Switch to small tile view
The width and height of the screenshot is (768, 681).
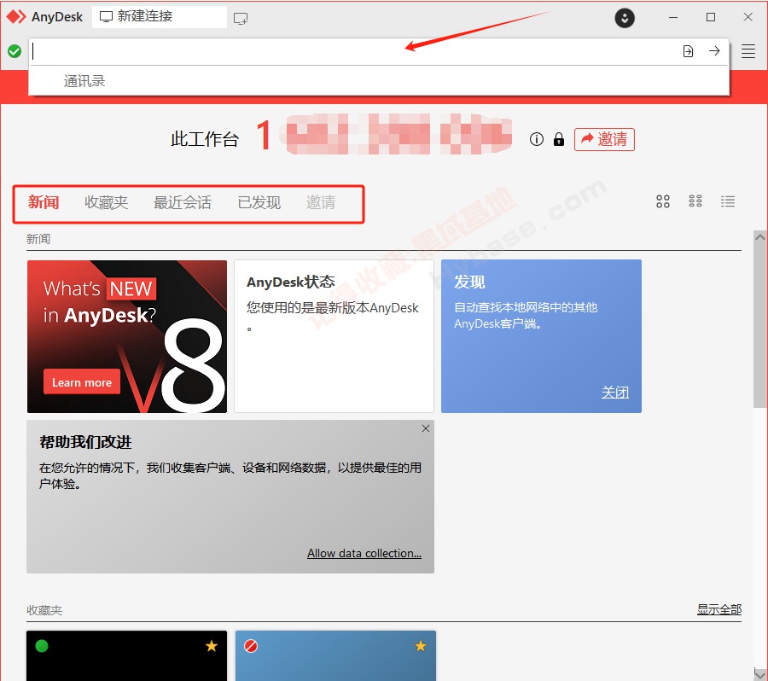(x=695, y=201)
